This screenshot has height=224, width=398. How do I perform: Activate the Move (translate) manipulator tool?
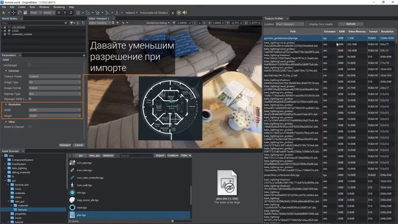click(14, 12)
